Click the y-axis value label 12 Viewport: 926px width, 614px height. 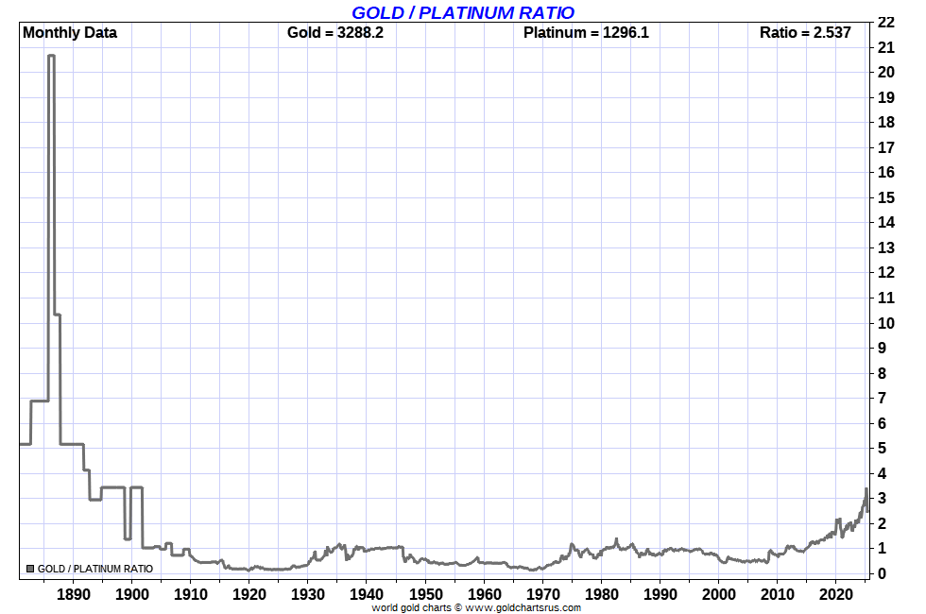pyautogui.click(x=886, y=273)
